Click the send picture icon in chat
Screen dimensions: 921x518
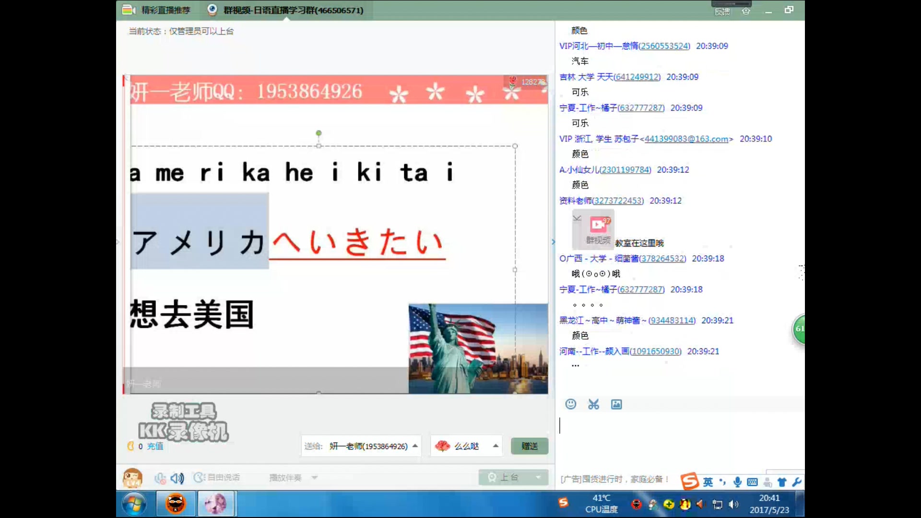point(616,404)
